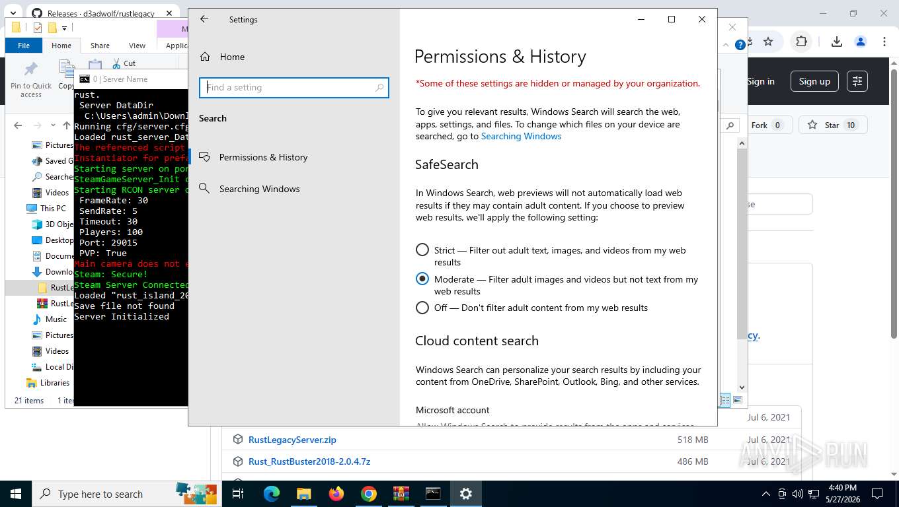This screenshot has height=507, width=899.
Task: Open Chrome downloads icon
Action: 836,42
